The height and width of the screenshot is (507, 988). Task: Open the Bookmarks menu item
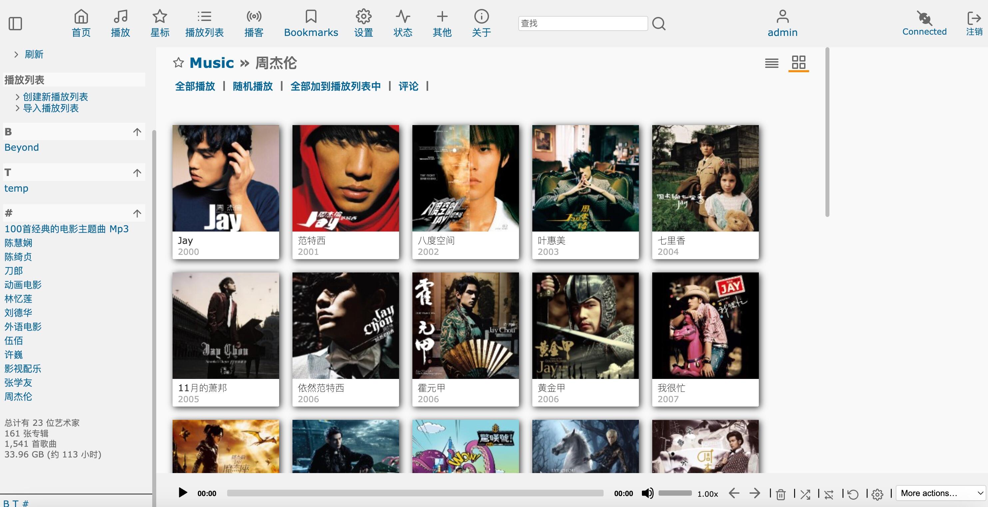pyautogui.click(x=311, y=23)
